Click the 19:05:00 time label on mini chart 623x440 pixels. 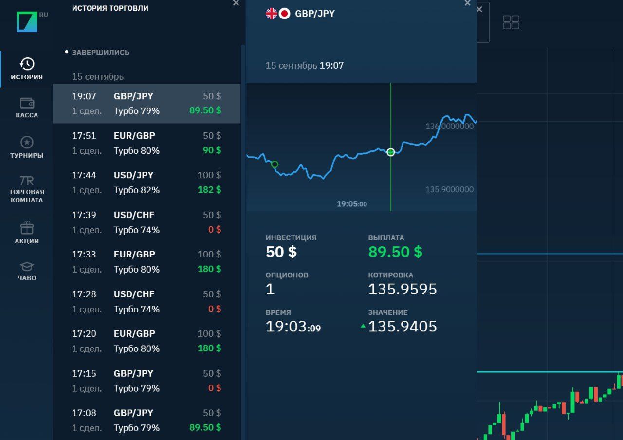(352, 204)
